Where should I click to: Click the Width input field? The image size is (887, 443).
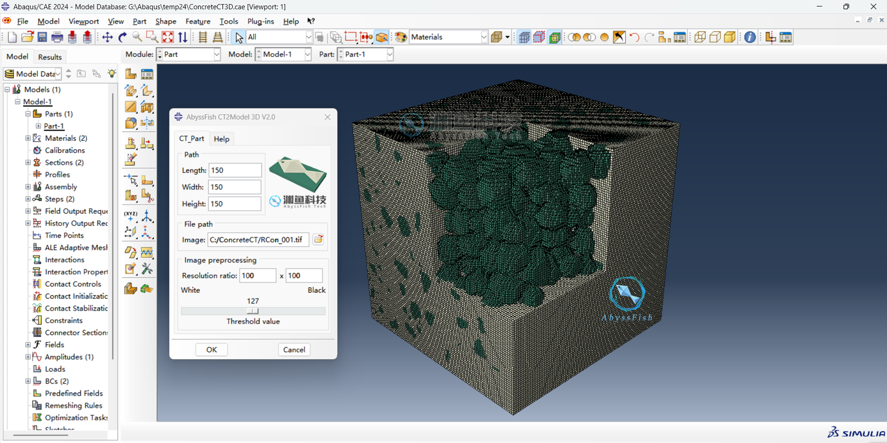tap(235, 187)
